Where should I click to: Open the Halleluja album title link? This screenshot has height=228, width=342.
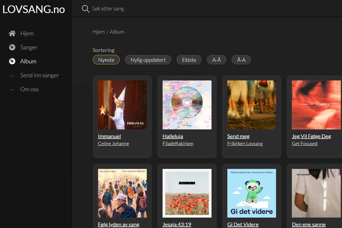[x=173, y=136]
